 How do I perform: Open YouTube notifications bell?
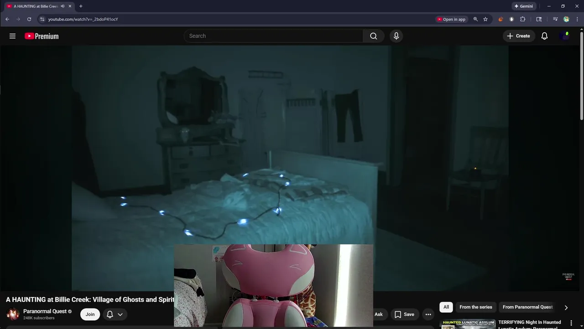544,36
